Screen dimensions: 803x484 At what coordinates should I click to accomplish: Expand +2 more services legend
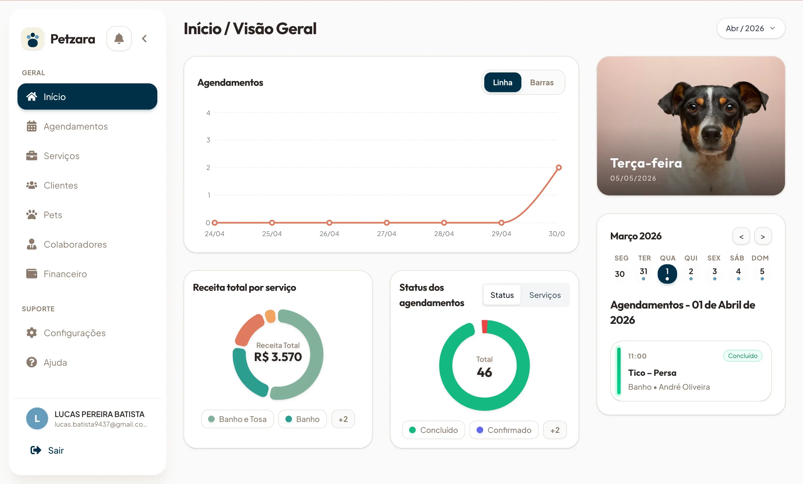343,419
